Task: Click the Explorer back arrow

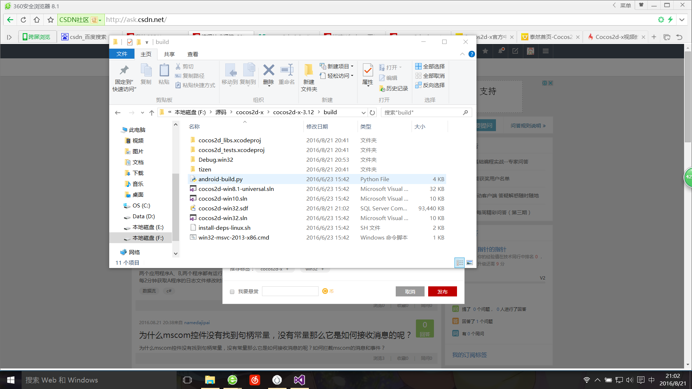Action: (117, 112)
